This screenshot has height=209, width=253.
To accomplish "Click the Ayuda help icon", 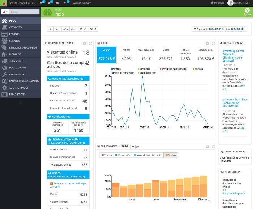I will (x=247, y=12).
